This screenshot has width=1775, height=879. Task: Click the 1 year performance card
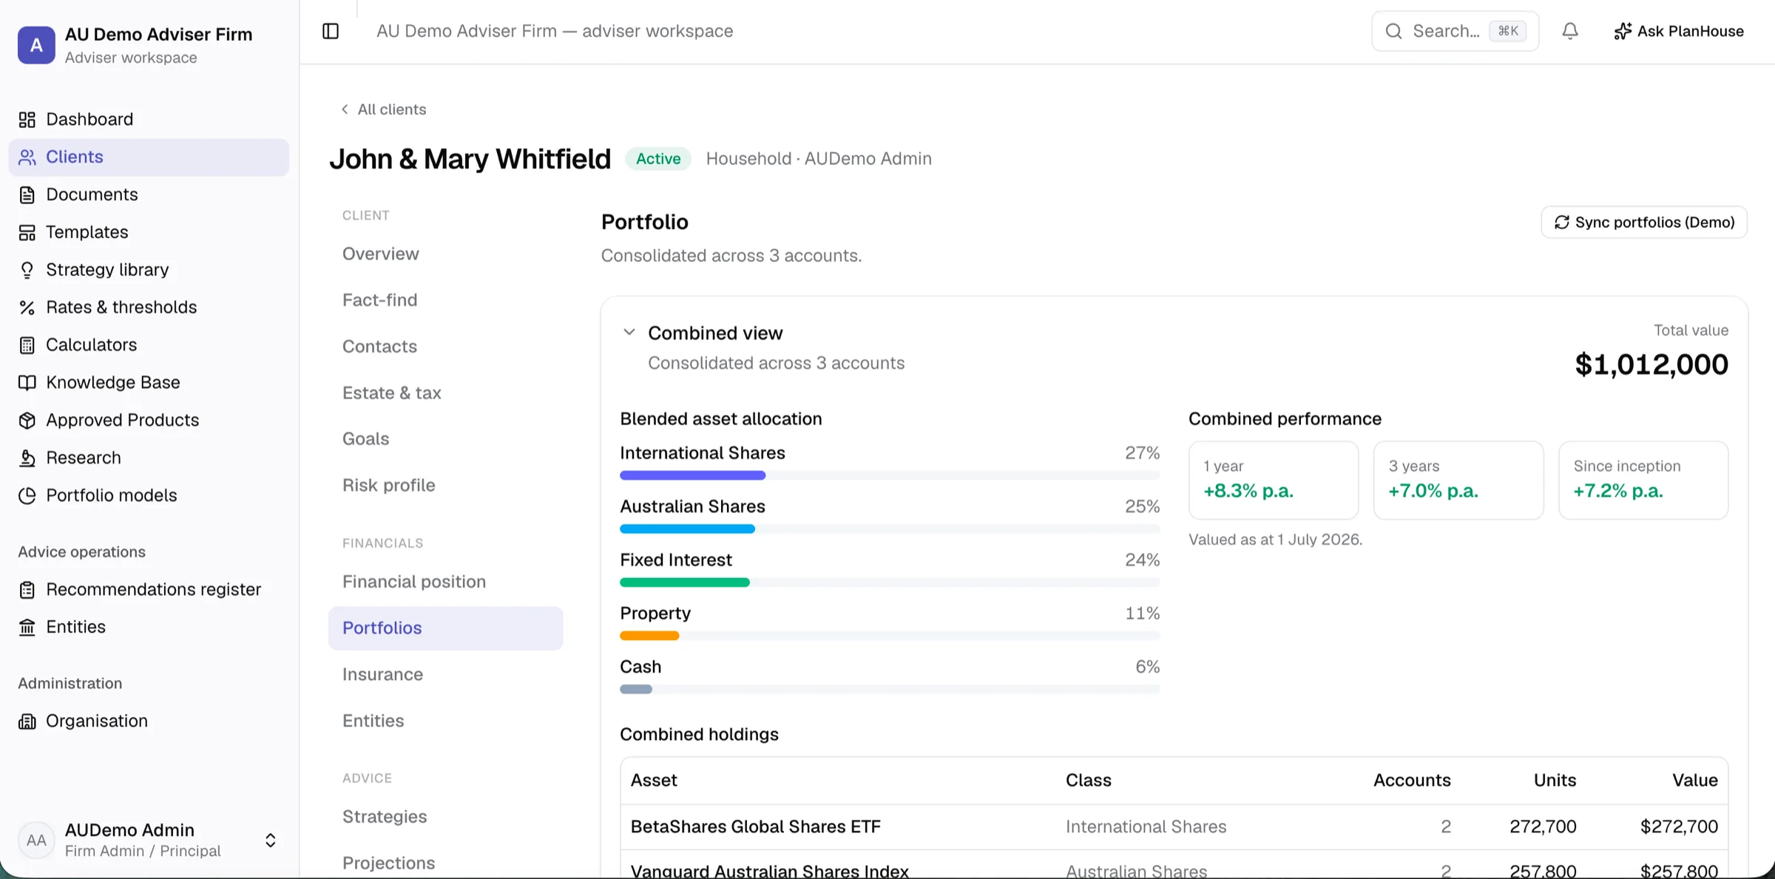pyautogui.click(x=1274, y=481)
